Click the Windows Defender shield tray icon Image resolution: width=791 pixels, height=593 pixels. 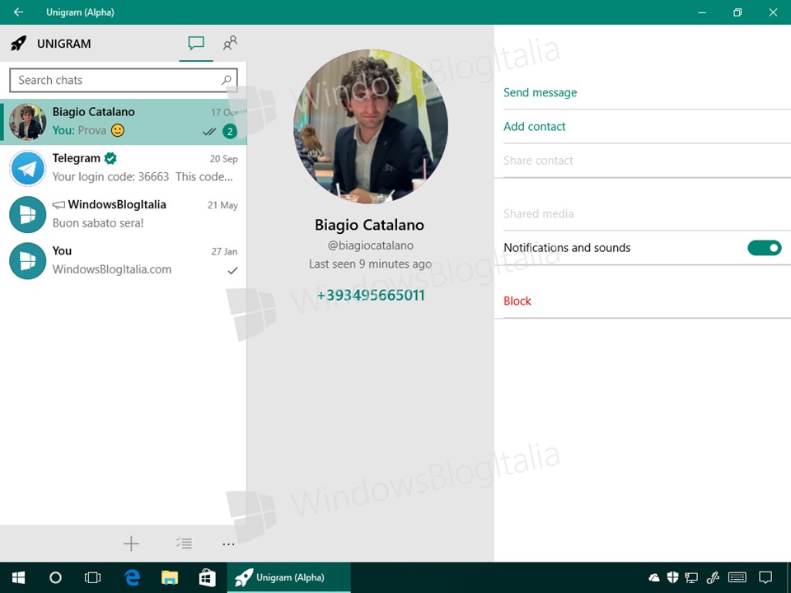coord(672,577)
